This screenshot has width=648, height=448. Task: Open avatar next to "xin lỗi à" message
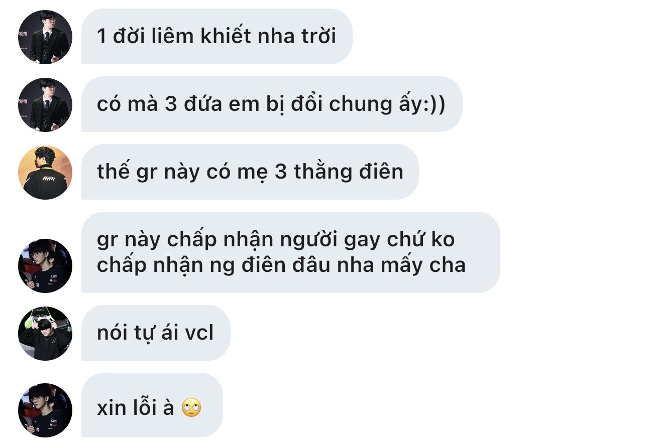coord(45,410)
